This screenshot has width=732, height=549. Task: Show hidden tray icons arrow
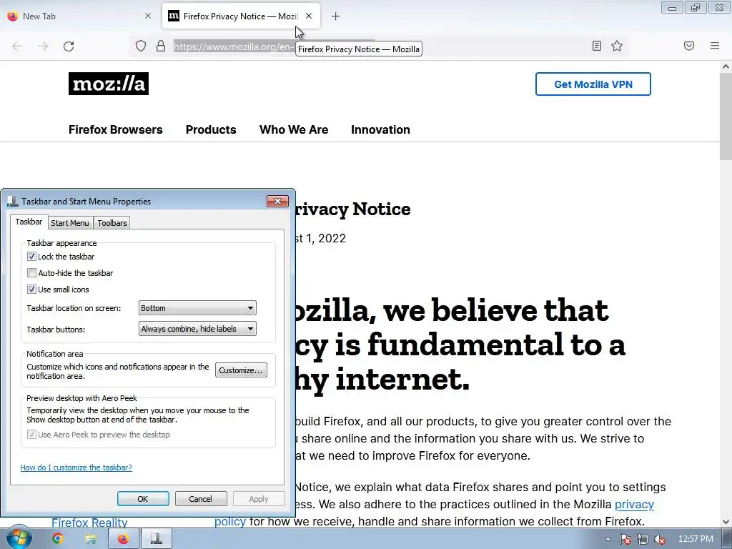[608, 539]
